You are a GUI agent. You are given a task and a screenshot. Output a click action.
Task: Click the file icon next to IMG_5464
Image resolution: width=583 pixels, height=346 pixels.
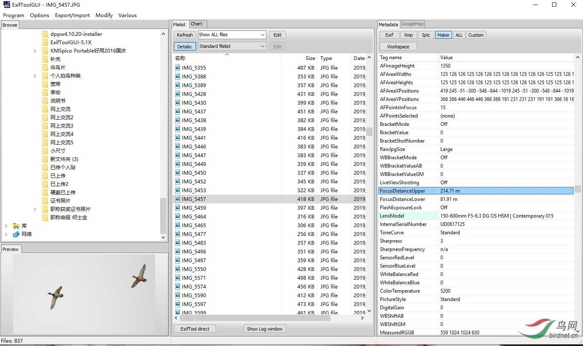pos(178,216)
